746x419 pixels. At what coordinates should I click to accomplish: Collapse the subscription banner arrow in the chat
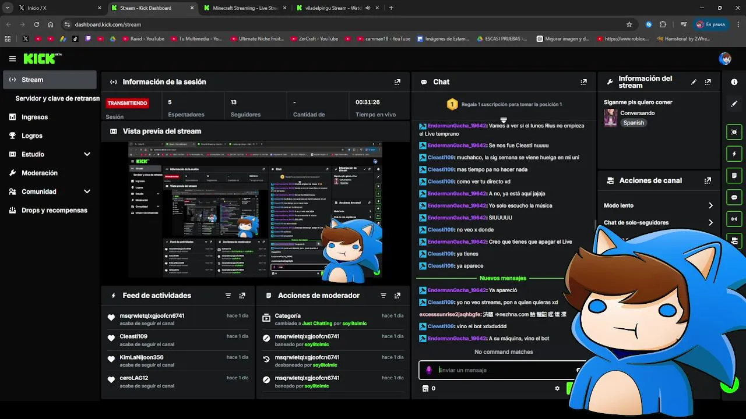(504, 119)
